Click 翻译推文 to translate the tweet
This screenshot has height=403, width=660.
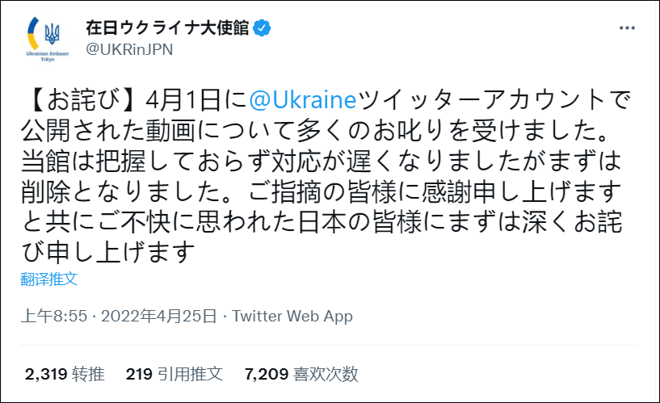(x=49, y=279)
